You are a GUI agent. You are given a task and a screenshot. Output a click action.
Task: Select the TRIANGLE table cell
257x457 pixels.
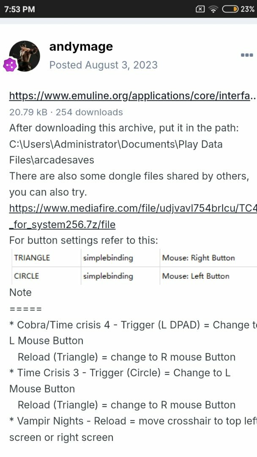click(x=46, y=258)
